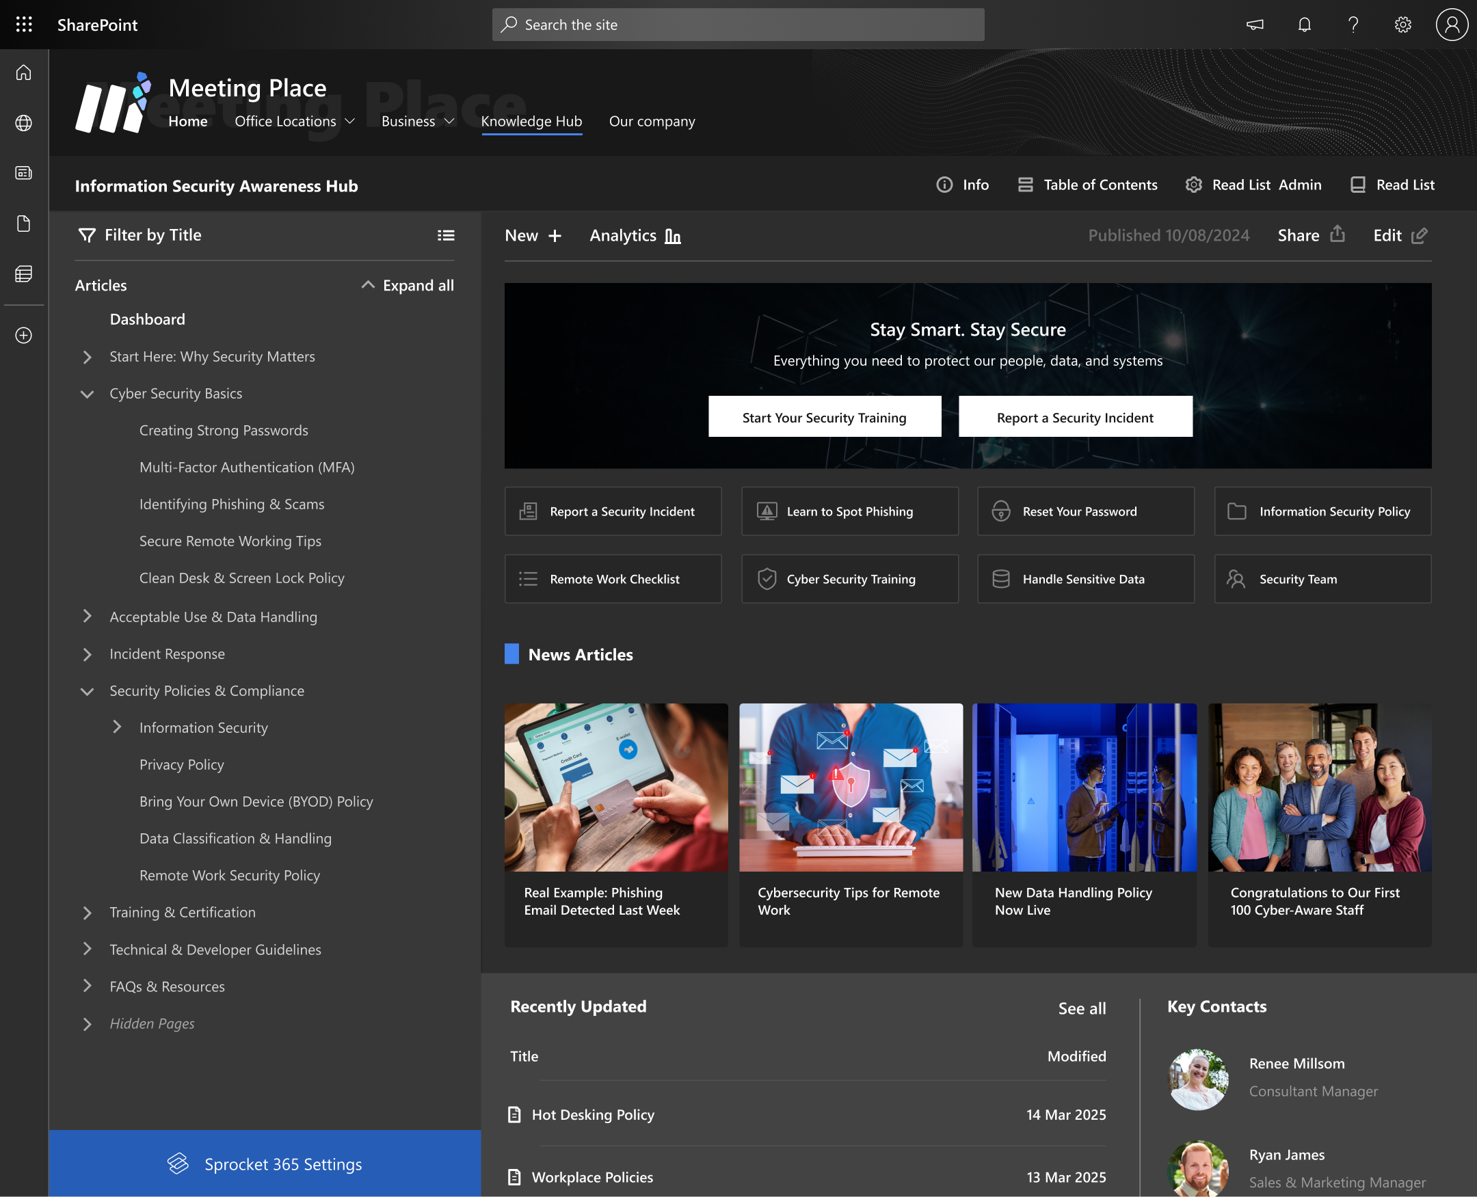
Task: Open the globe My sites icon
Action: pos(24,123)
